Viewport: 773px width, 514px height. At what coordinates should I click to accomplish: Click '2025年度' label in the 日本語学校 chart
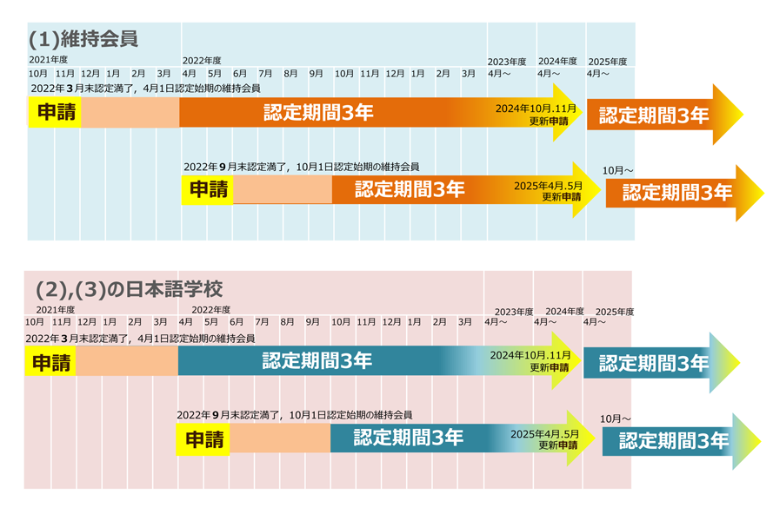coord(614,312)
